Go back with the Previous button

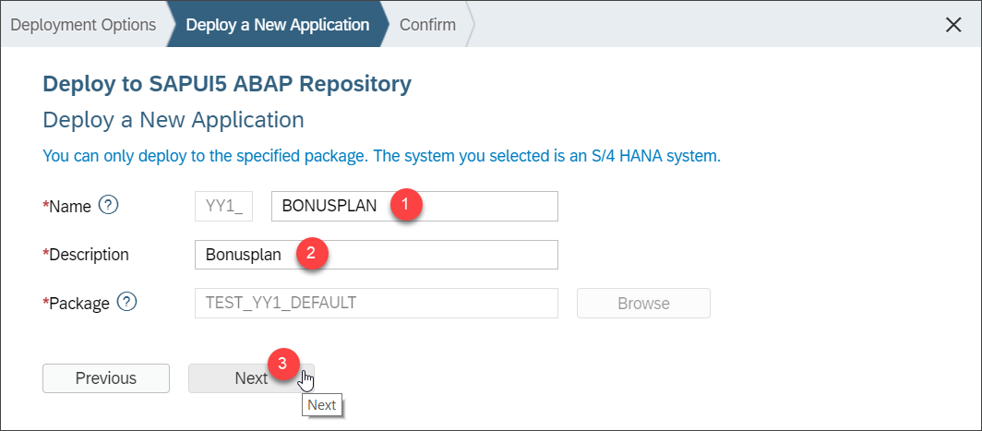(x=106, y=378)
